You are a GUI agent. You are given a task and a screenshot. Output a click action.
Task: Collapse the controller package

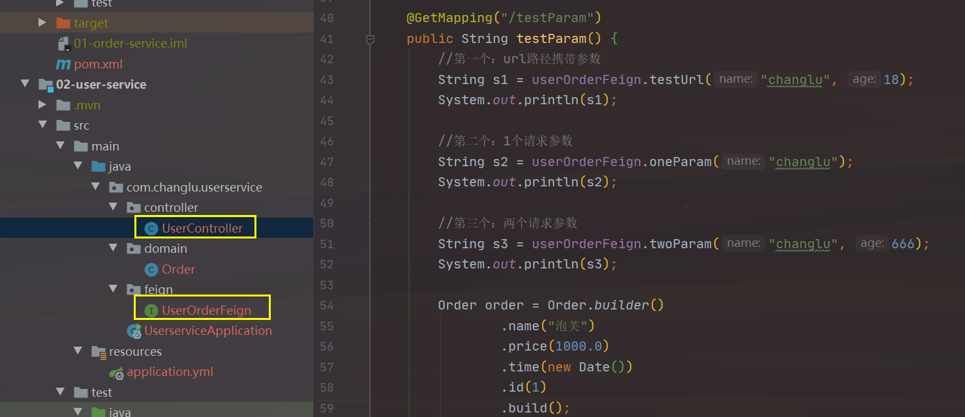coord(113,207)
